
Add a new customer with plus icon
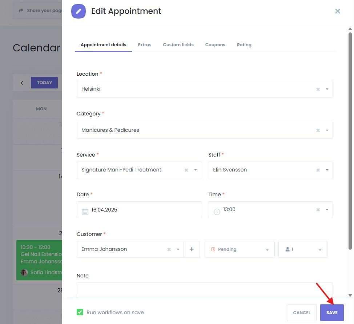pyautogui.click(x=192, y=249)
